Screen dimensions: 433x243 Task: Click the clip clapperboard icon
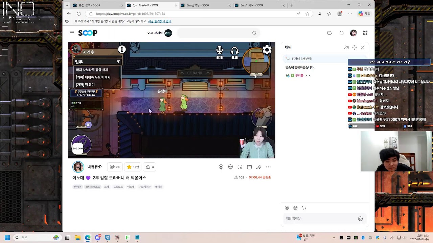(x=249, y=167)
